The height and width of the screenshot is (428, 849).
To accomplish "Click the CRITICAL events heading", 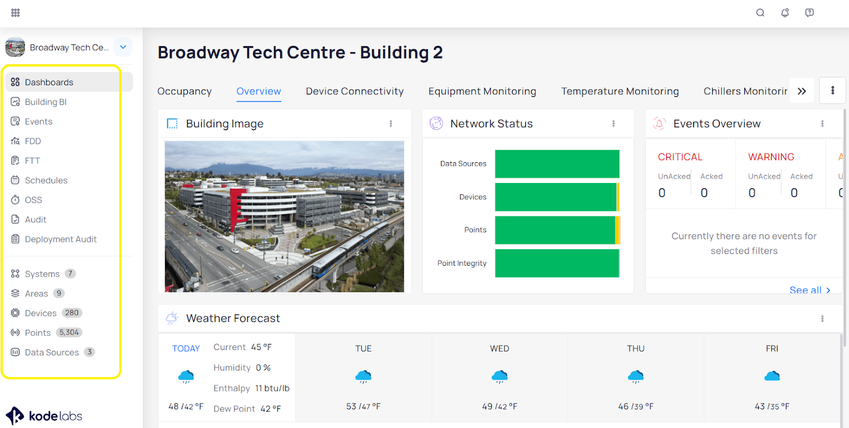I will (x=680, y=157).
